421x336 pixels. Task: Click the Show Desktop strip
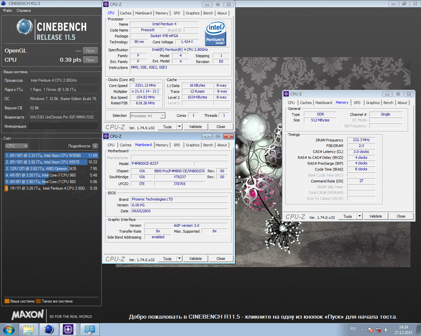[418, 329]
